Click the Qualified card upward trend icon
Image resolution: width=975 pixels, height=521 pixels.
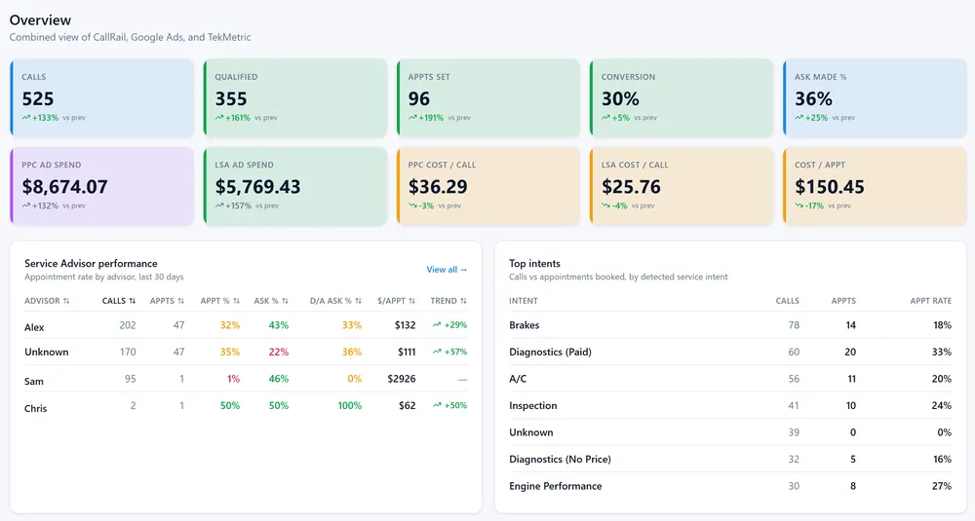click(x=219, y=118)
